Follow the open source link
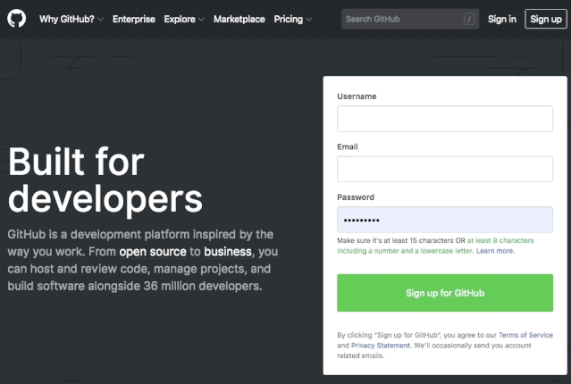Screen dimensions: 571x384 [x=153, y=252]
